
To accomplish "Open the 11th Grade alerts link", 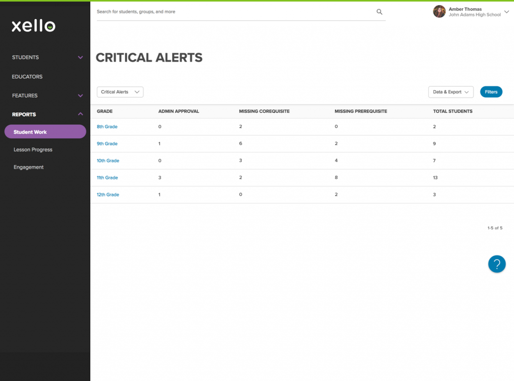I will [x=107, y=178].
